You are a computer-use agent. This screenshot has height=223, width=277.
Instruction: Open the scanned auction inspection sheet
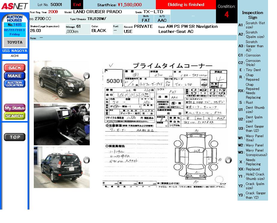[165, 124]
